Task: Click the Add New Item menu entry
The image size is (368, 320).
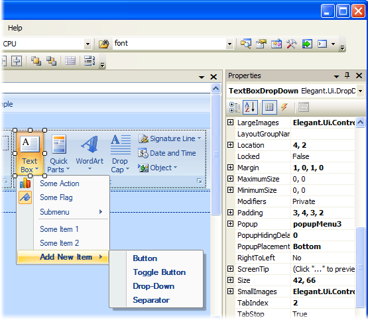Action: click(63, 257)
